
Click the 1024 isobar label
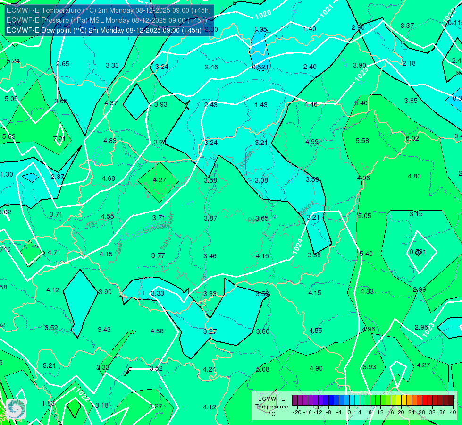pyautogui.click(x=298, y=246)
